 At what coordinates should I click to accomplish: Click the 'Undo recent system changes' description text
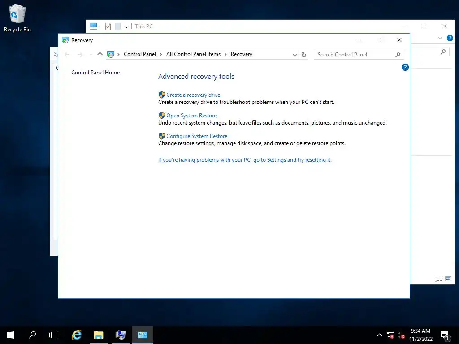pos(272,123)
